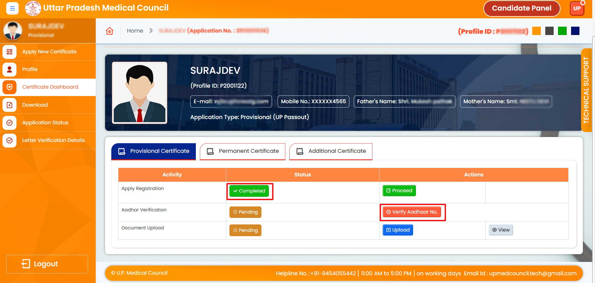The width and height of the screenshot is (595, 283).
Task: Switch to Permanent Certificate tab
Action: click(x=242, y=151)
